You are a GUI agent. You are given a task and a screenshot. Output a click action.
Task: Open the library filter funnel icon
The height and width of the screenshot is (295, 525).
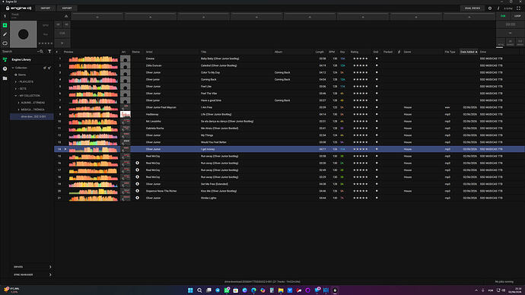click(x=49, y=52)
